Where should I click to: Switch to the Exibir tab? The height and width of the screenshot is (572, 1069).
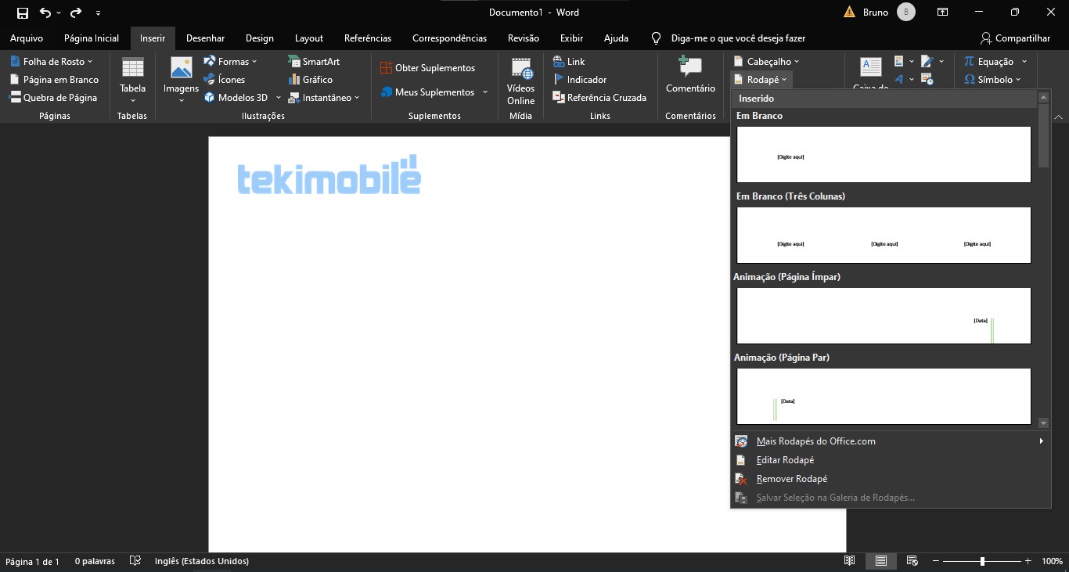point(571,38)
